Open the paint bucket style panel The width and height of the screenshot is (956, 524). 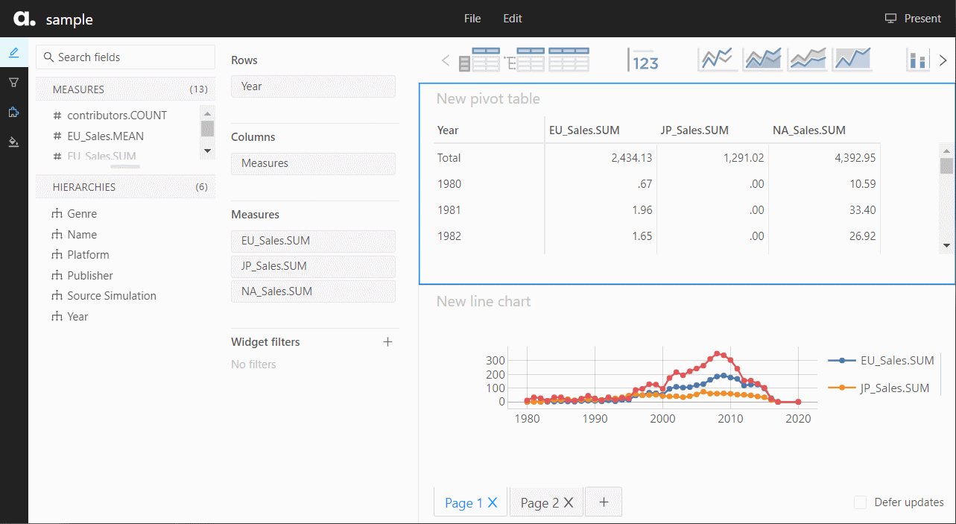13,142
